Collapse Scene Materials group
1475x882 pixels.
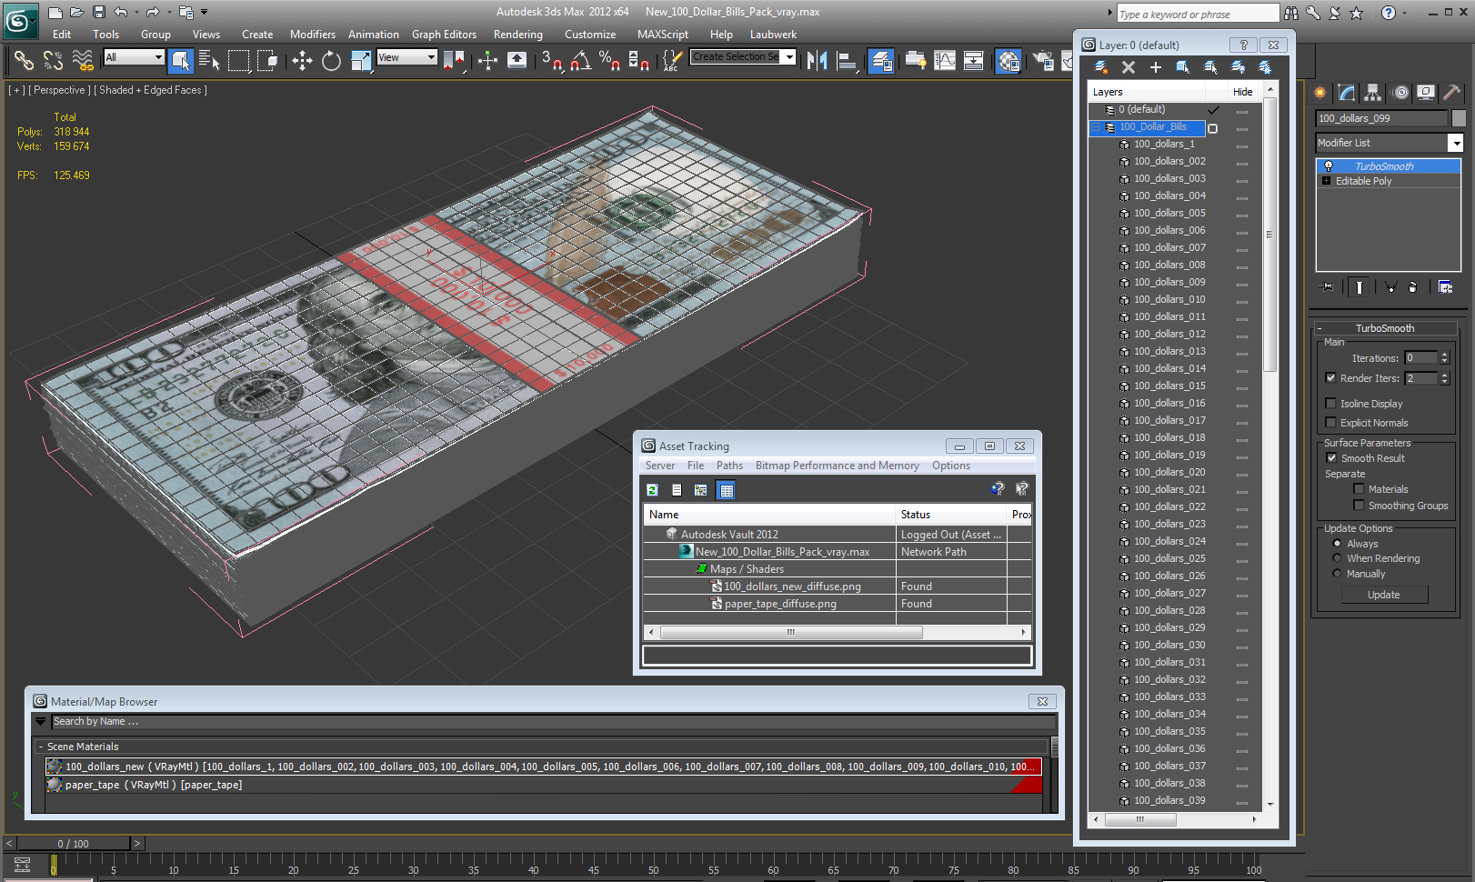click(x=41, y=747)
